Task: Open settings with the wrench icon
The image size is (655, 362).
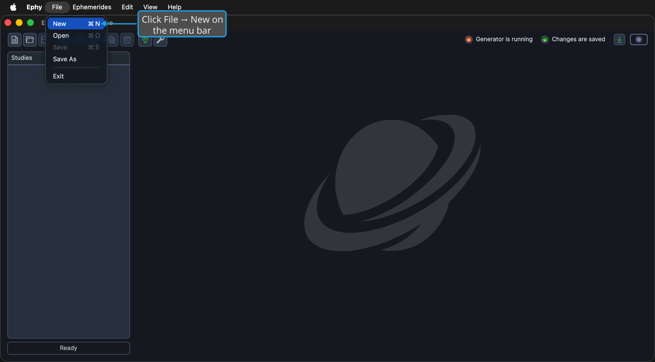Action: (x=160, y=40)
